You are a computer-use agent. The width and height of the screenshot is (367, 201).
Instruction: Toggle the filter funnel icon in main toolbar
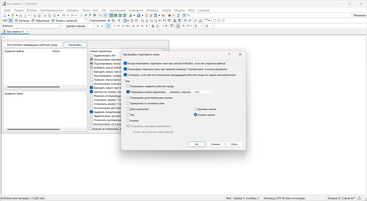(105, 15)
